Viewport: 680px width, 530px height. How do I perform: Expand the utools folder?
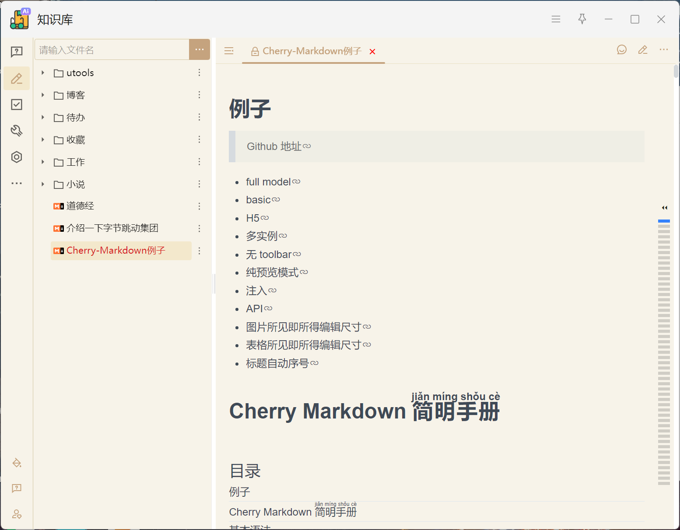43,73
